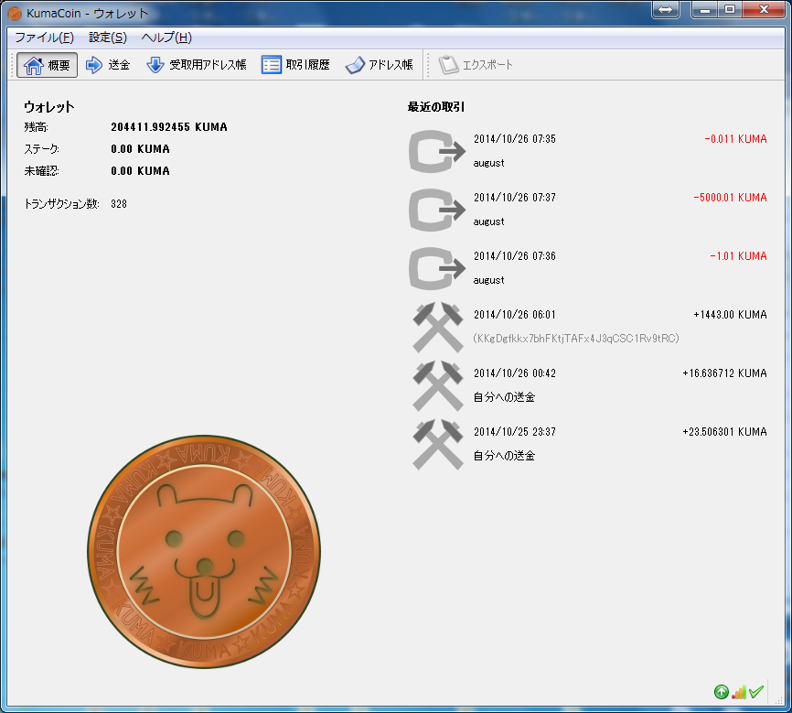The height and width of the screenshot is (713, 792).
Task: Click the エクスポート export button
Action: (x=476, y=65)
